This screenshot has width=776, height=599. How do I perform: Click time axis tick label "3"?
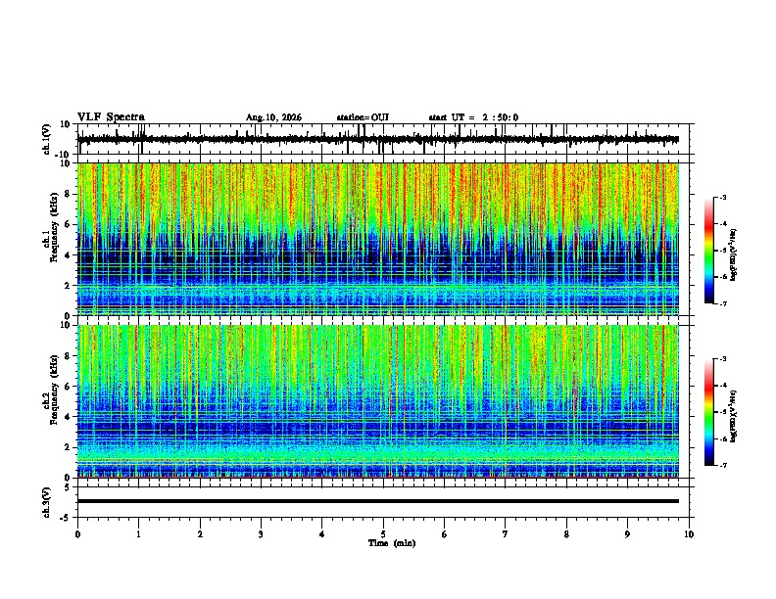click(x=261, y=534)
